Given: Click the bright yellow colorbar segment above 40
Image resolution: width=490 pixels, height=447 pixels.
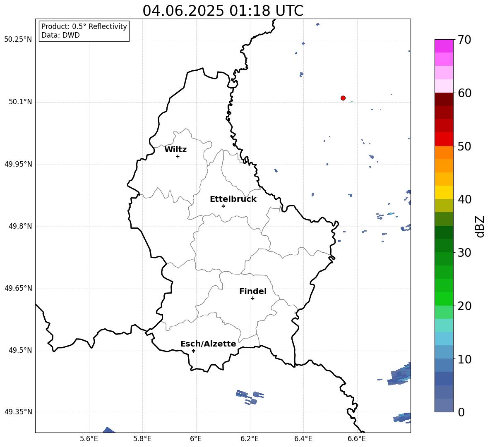Looking at the screenshot, I should pos(444,192).
